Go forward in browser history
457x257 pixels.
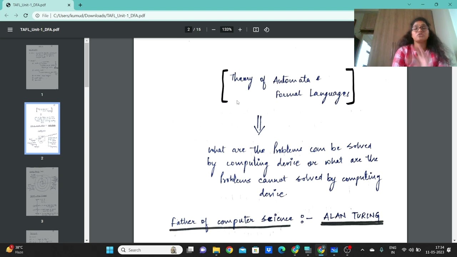tap(16, 16)
